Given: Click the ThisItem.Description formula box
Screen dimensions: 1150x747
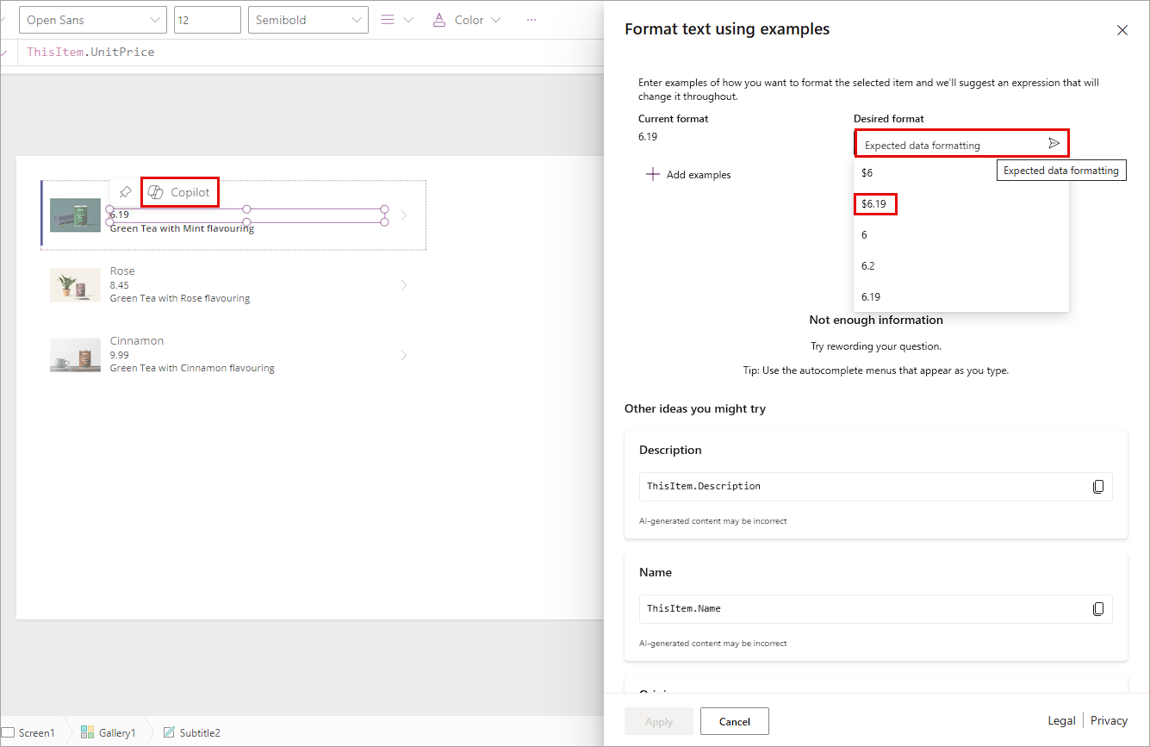Looking at the screenshot, I should click(875, 487).
